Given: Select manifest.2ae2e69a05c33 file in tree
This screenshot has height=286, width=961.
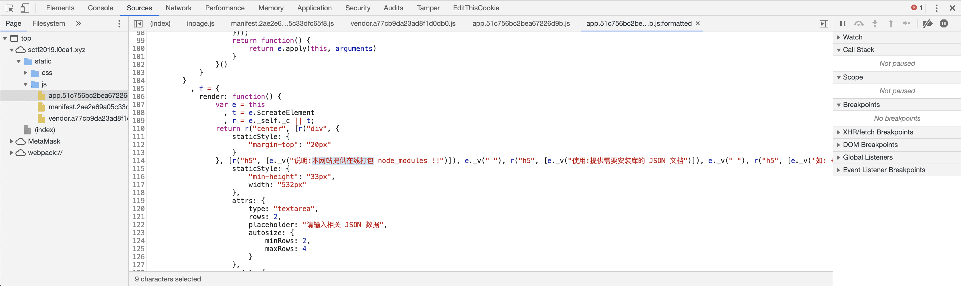Looking at the screenshot, I should [x=88, y=107].
